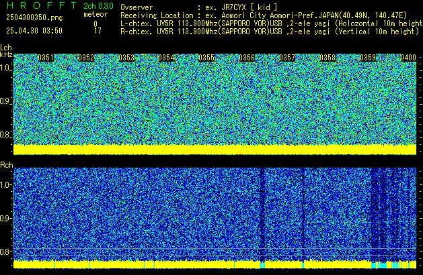Click the meteor count value 0
Image resolution: width=423 pixels, height=275 pixels.
pos(95,24)
